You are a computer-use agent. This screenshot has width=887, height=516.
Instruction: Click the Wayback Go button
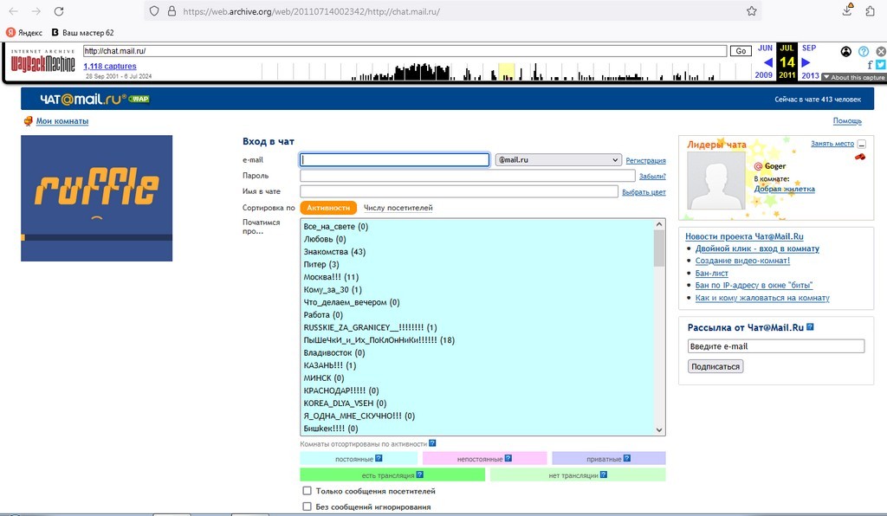741,51
